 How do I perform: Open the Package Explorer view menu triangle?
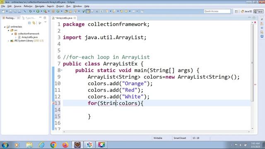[45, 22]
